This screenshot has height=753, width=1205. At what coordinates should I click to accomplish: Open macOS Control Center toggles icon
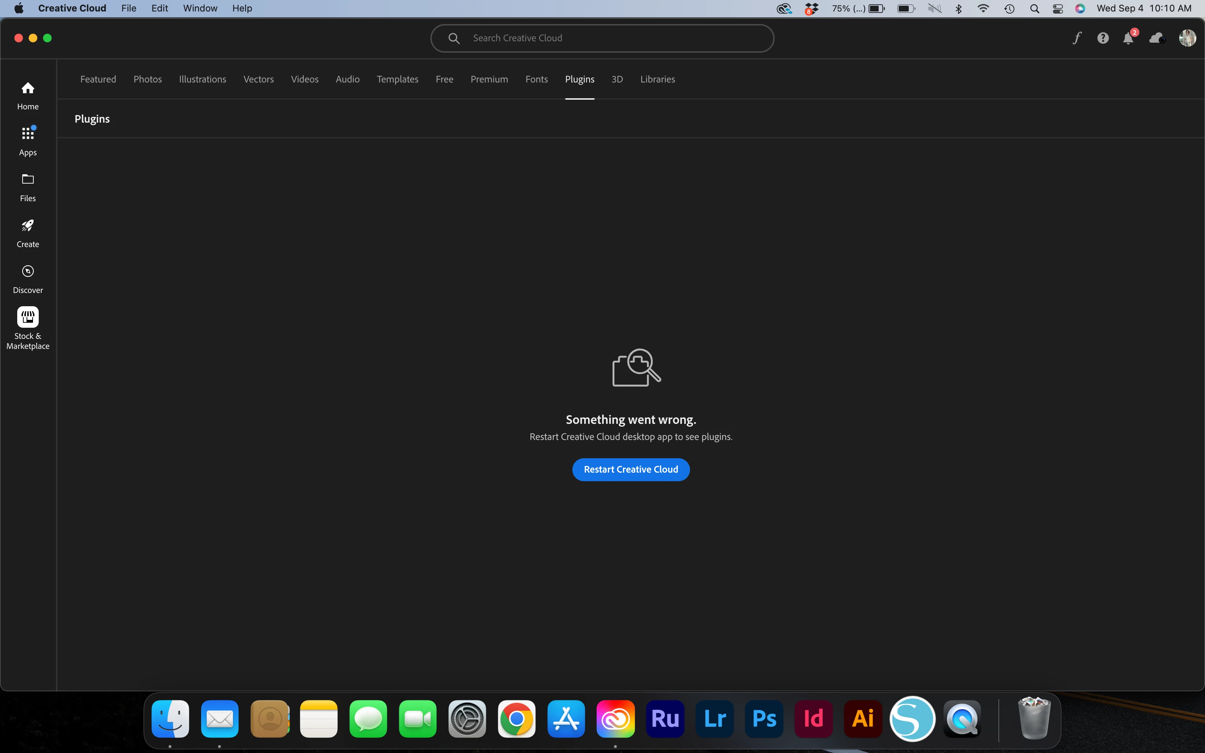(x=1058, y=9)
